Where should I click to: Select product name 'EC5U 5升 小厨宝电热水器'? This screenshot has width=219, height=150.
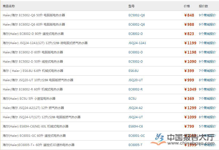point(37,98)
